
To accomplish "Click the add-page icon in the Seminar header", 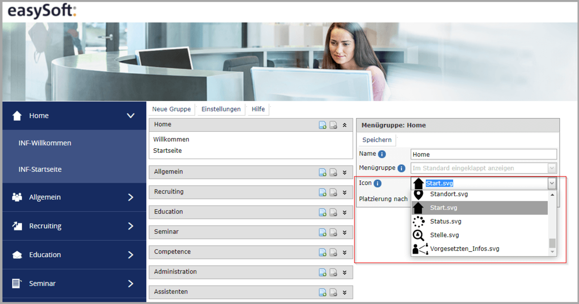I will pos(322,233).
